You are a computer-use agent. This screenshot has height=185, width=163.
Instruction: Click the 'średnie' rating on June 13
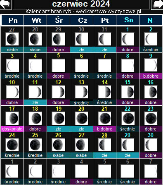(81, 103)
